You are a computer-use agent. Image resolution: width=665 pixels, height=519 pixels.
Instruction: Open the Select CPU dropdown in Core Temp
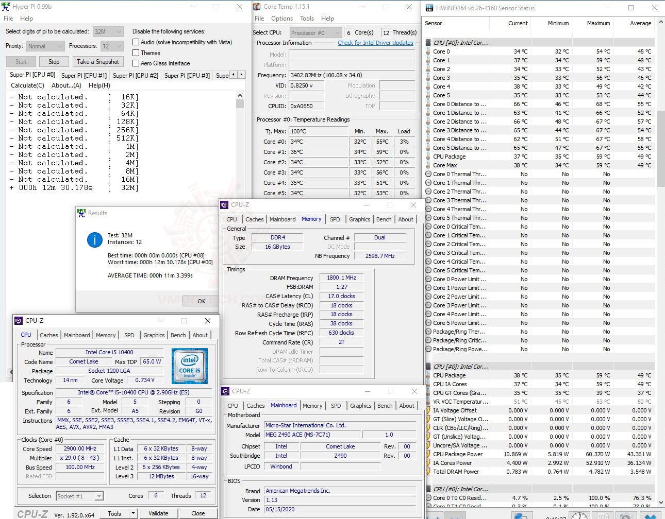[315, 32]
